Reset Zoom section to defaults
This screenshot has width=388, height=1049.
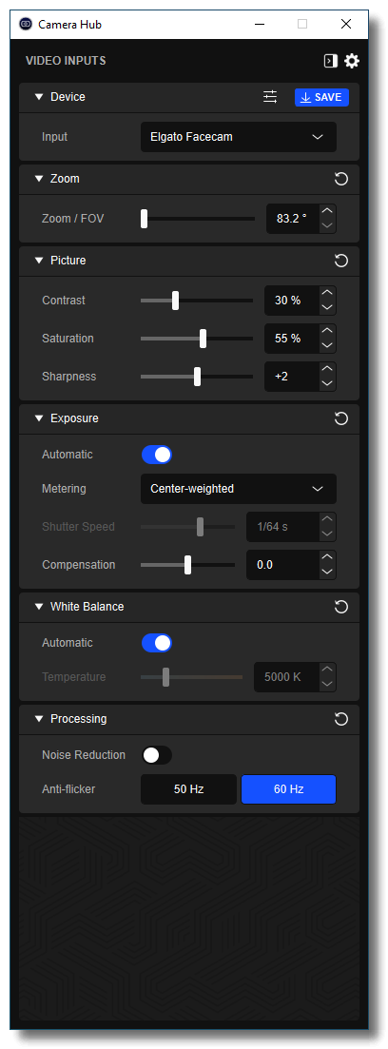341,179
